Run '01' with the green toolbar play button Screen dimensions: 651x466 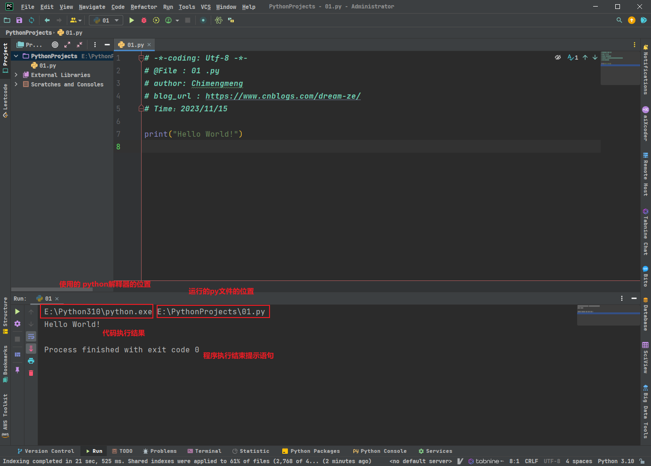[132, 20]
